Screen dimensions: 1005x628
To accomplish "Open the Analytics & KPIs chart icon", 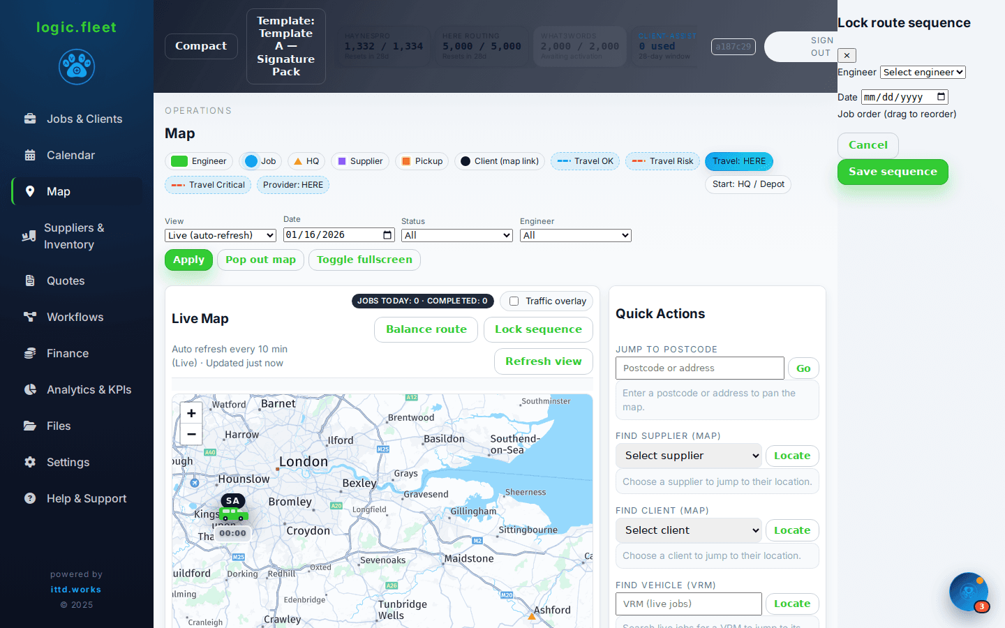I will 30,389.
